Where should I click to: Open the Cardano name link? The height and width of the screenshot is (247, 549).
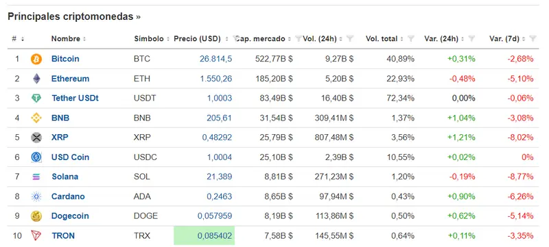(x=68, y=196)
